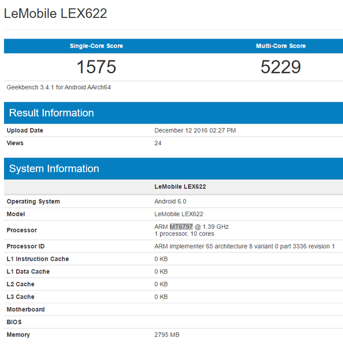This screenshot has height=346, width=343.
Task: Click the bold LeMobile LEX622 table column header
Action: pyautogui.click(x=180, y=187)
